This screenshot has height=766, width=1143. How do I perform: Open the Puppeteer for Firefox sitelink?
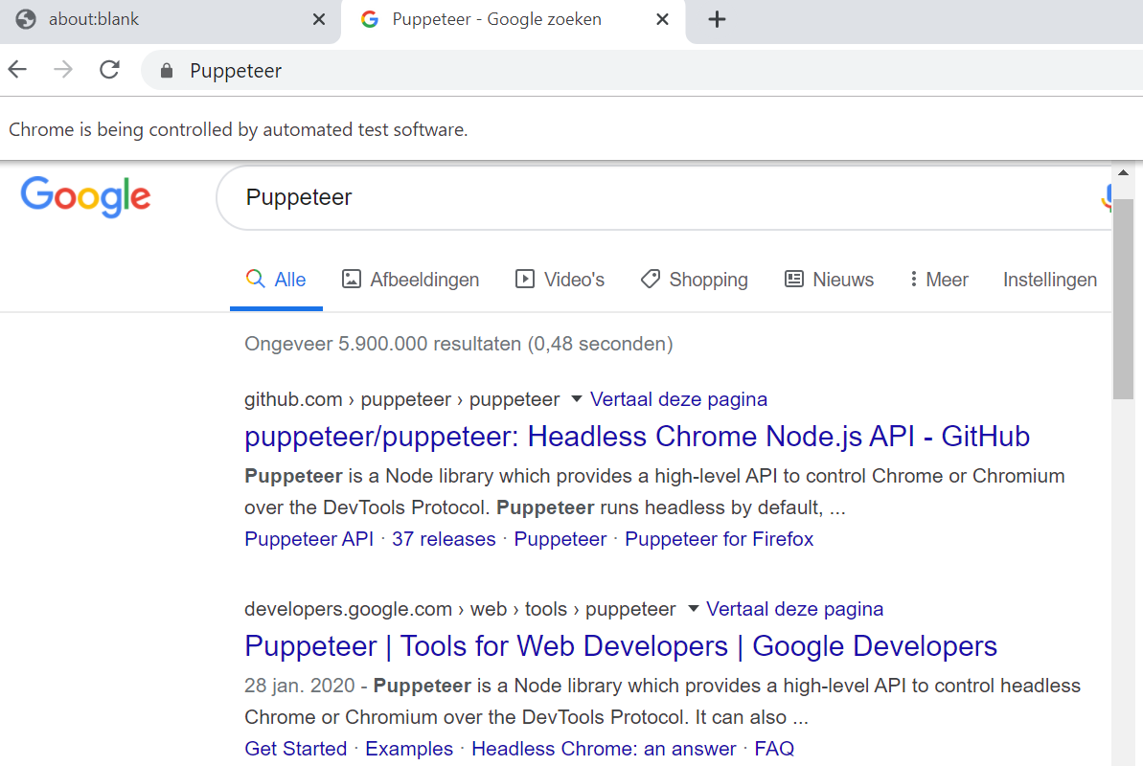click(x=720, y=539)
